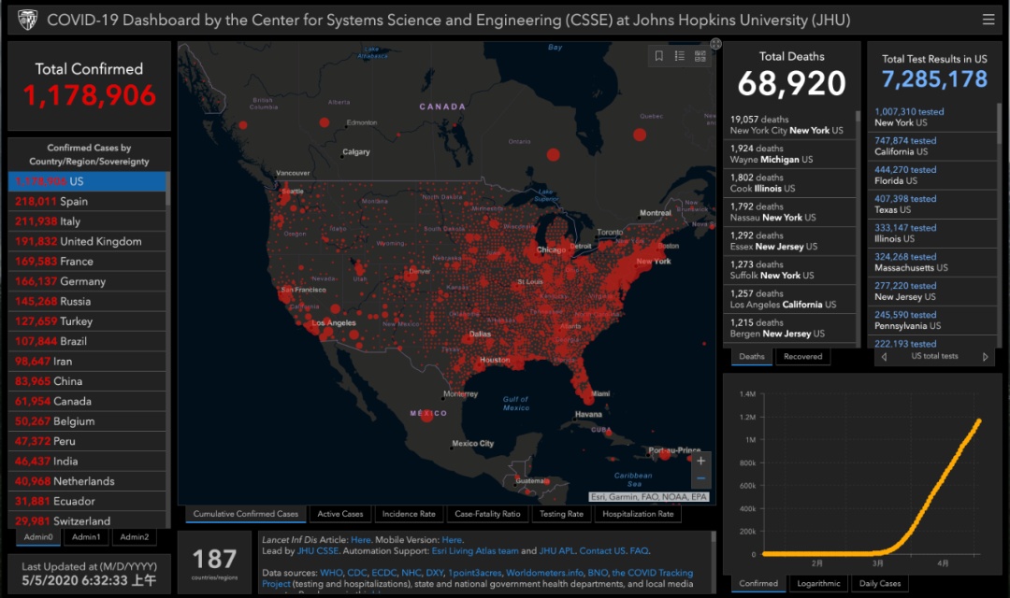Go to next panel after US total tests
The width and height of the screenshot is (1010, 598).
tap(985, 357)
